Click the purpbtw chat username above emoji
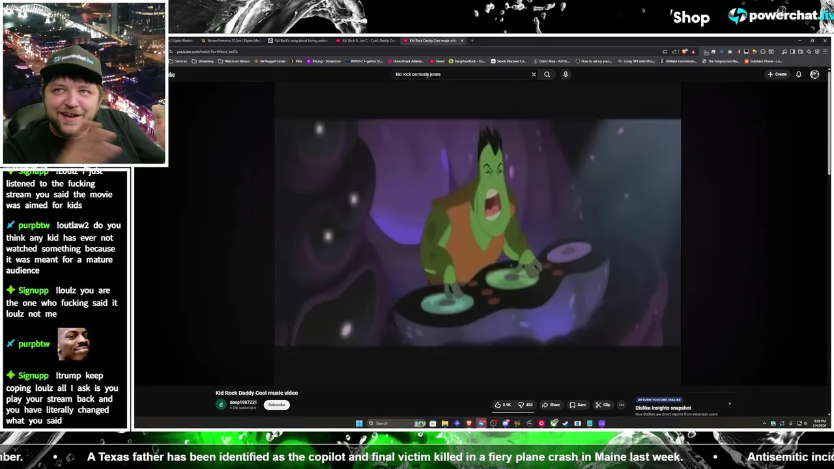The image size is (834, 469). pos(34,344)
